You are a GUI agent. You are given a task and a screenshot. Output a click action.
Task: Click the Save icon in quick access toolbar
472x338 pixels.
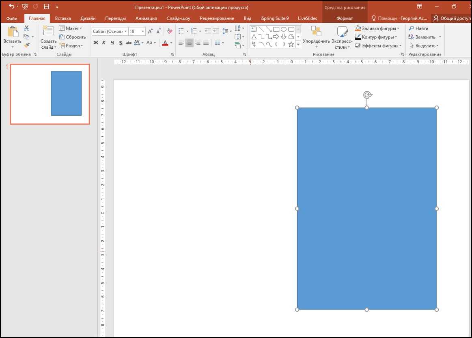point(46,6)
